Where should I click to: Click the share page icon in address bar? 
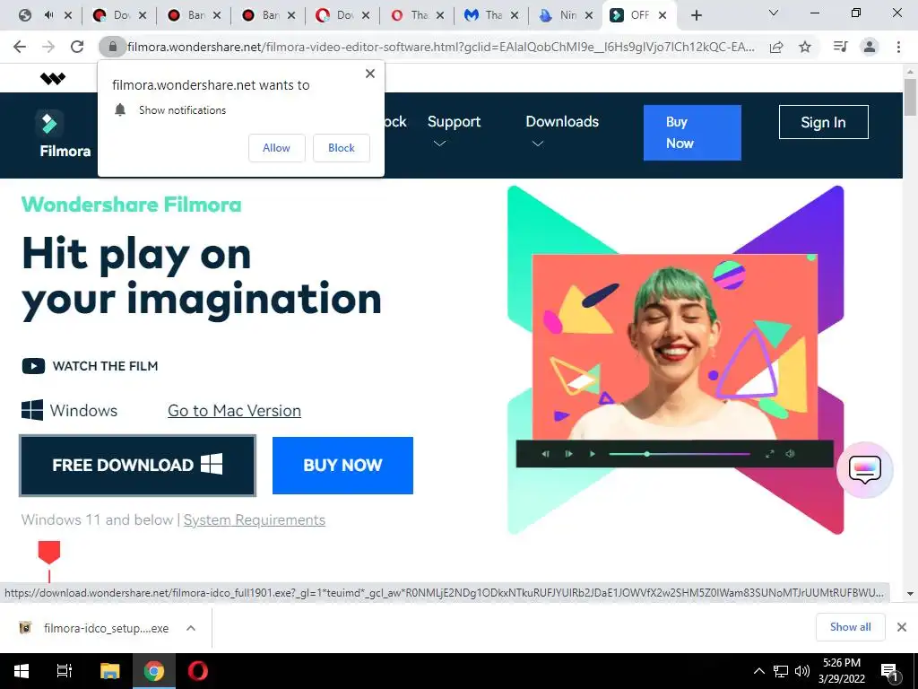[x=776, y=47]
